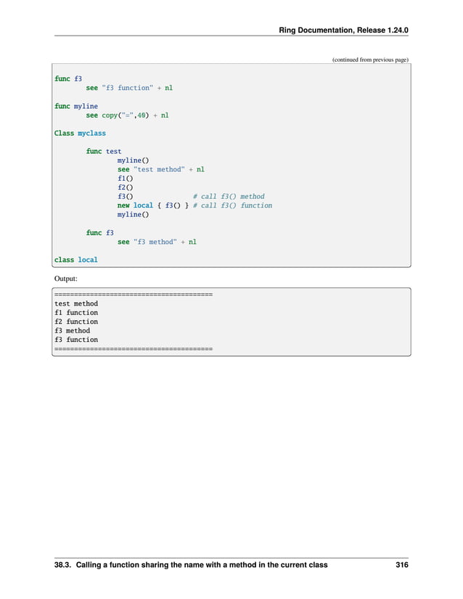Image resolution: width=463 pixels, height=599 pixels.
Task: Click the see copy("=",40) + nl line
Action: pos(127,115)
